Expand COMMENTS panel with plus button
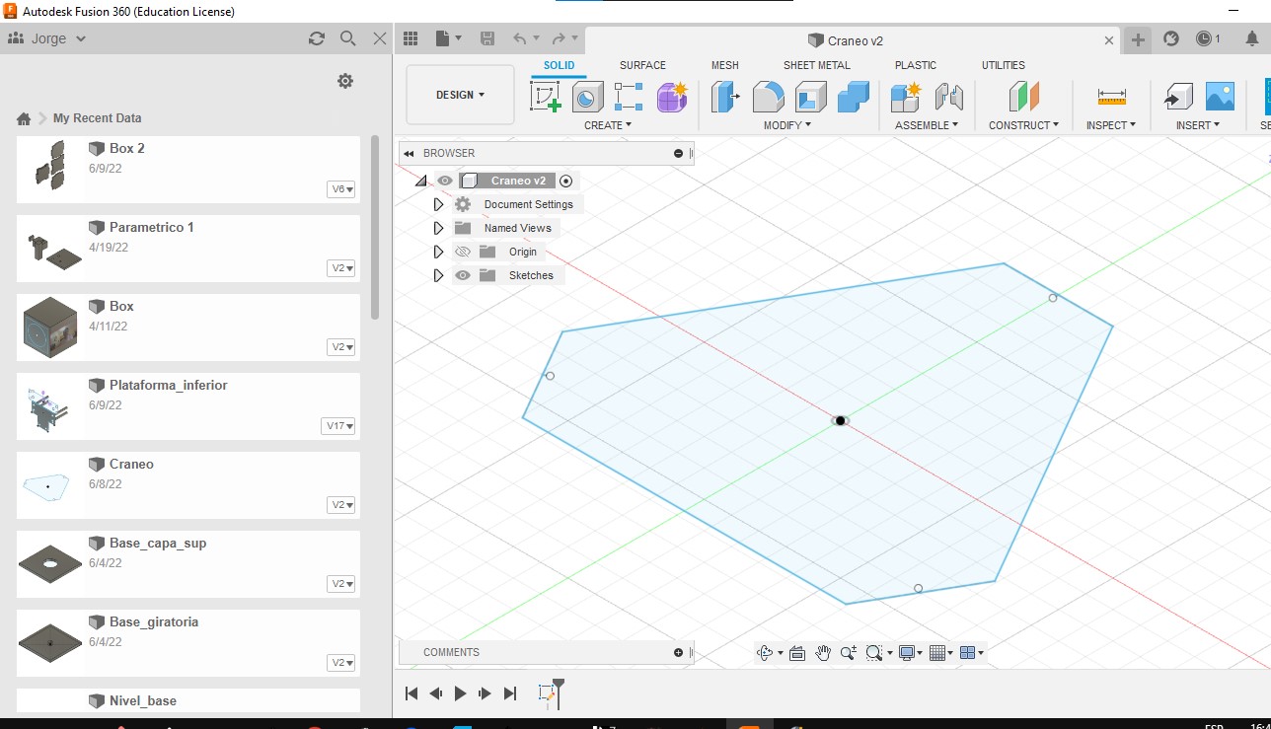 (x=678, y=652)
